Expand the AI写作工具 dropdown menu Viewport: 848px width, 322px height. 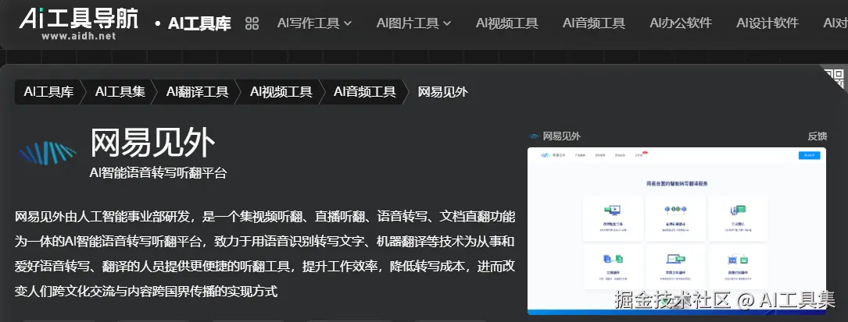(x=314, y=23)
